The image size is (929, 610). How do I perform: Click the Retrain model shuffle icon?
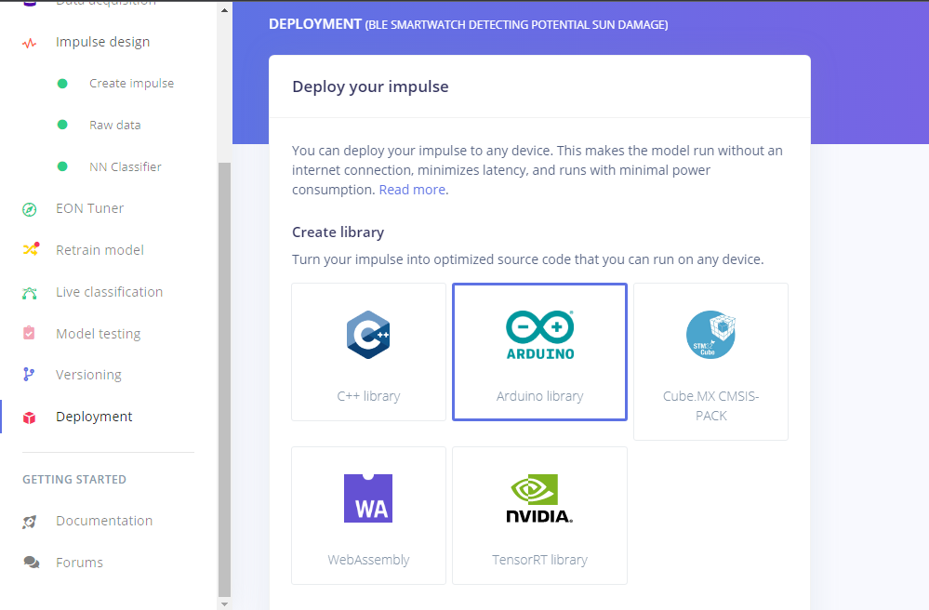(31, 249)
